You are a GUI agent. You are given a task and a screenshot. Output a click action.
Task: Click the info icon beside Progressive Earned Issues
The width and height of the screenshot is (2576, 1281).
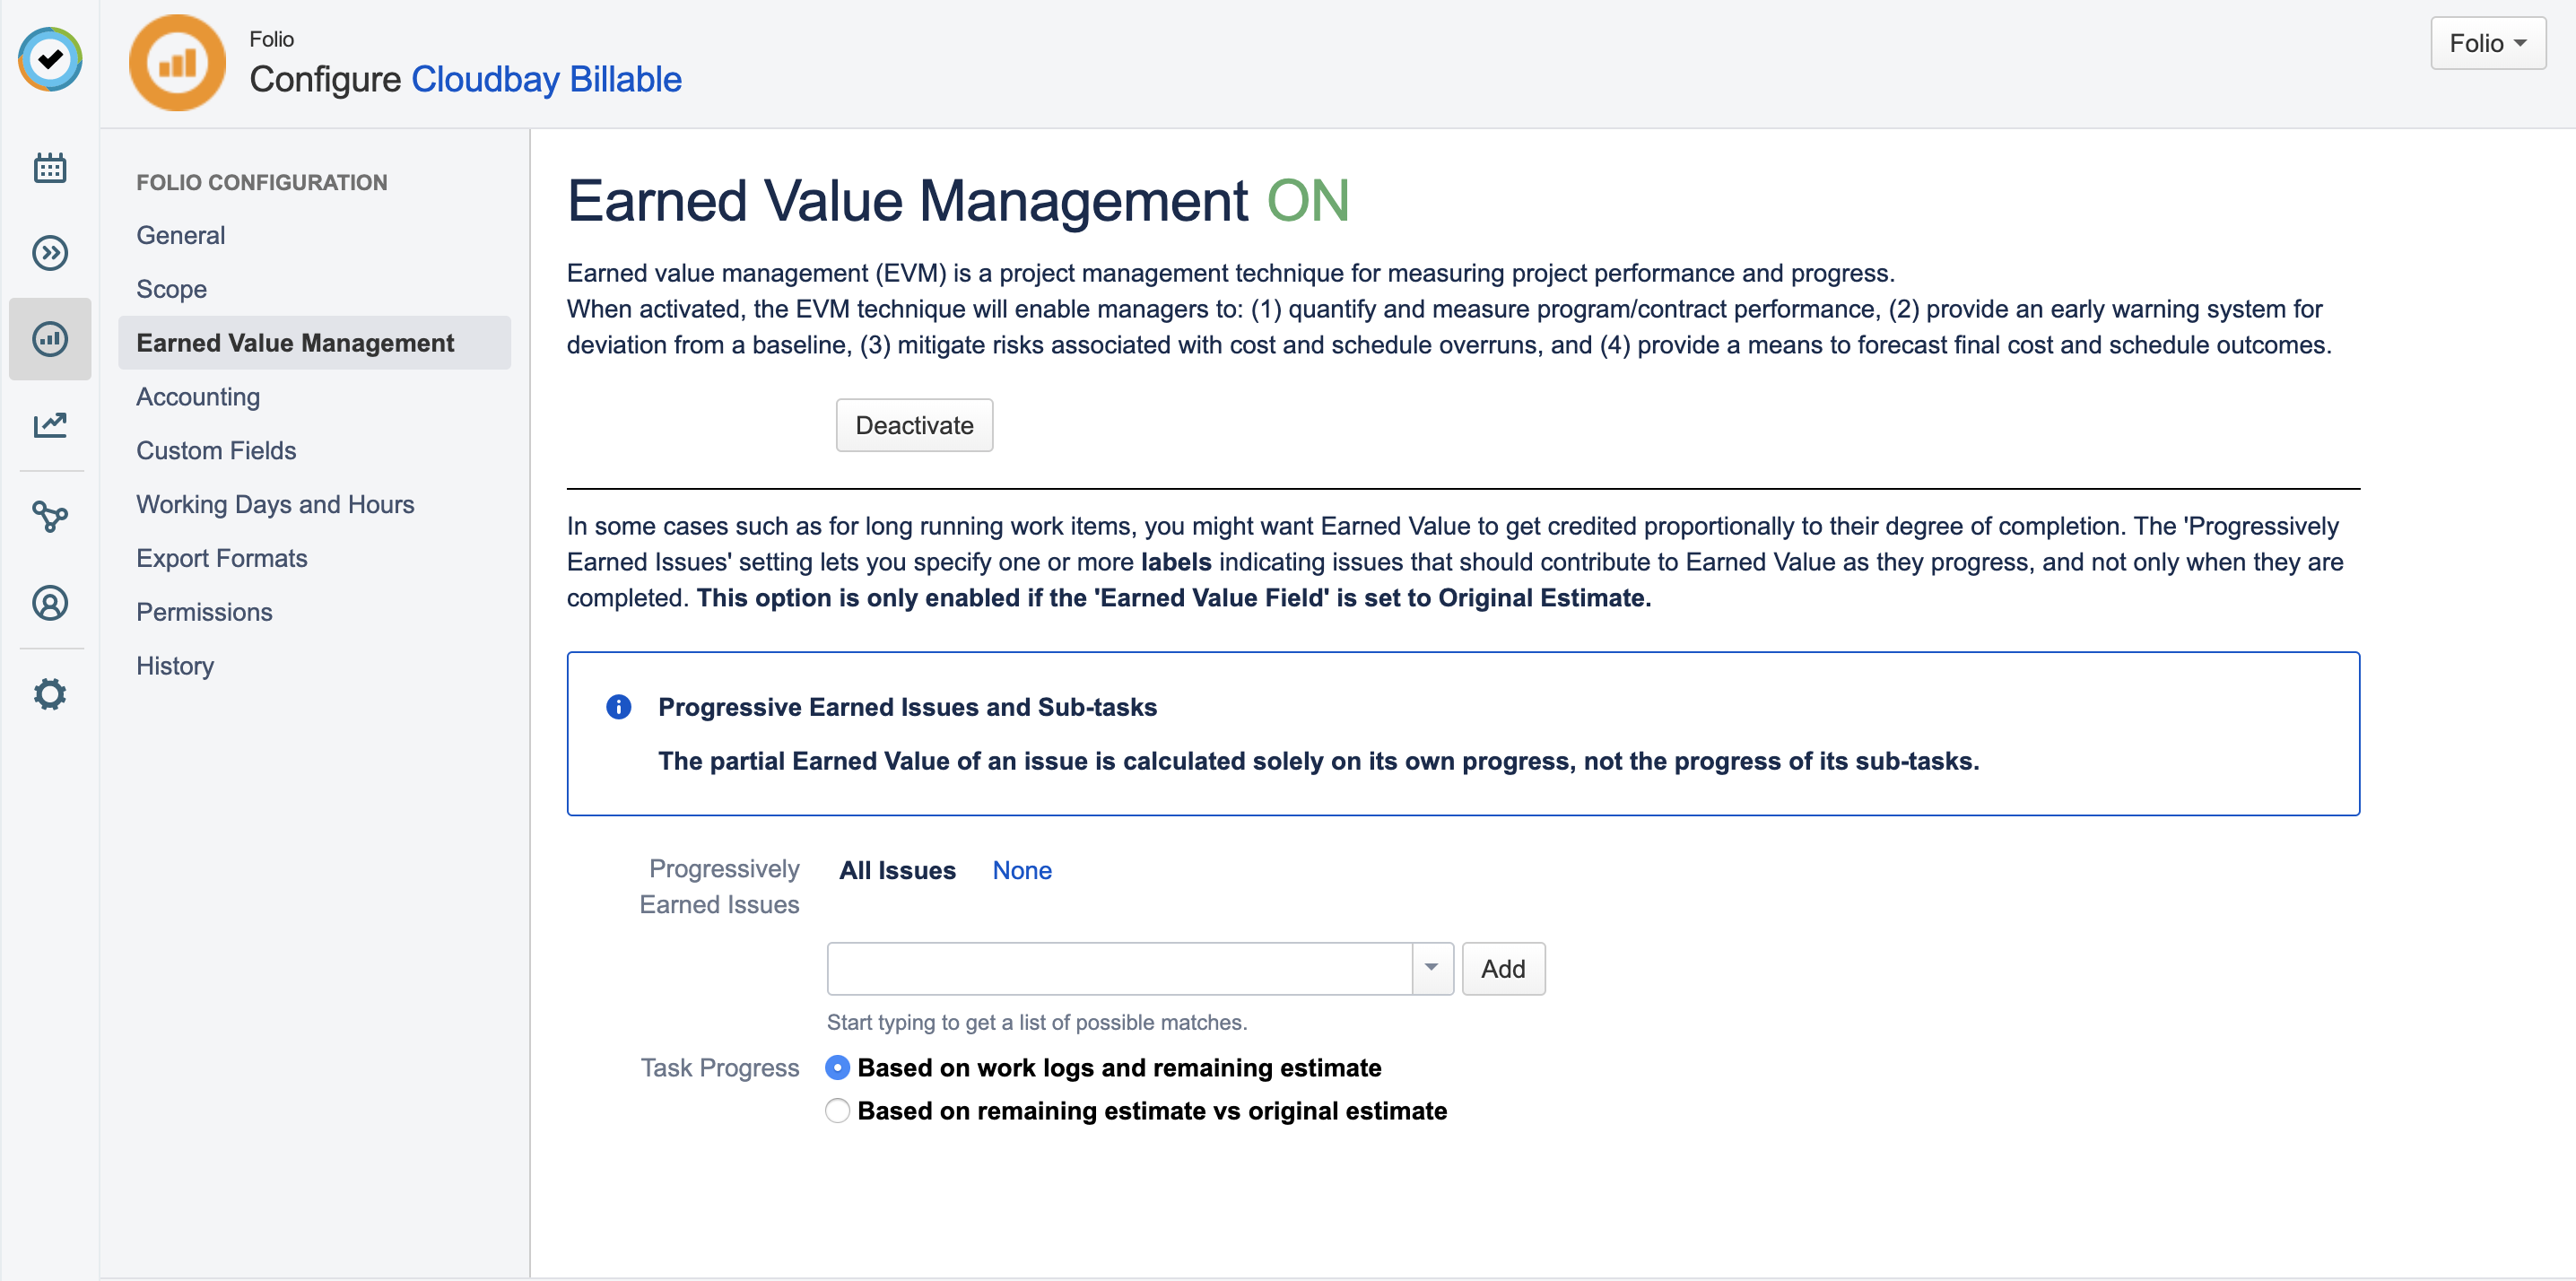pyautogui.click(x=618, y=707)
